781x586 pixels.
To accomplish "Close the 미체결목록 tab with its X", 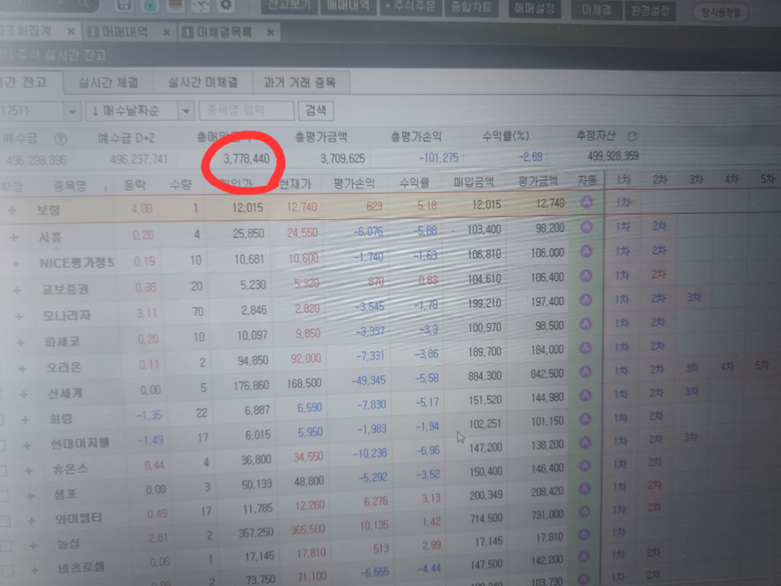I will (269, 33).
